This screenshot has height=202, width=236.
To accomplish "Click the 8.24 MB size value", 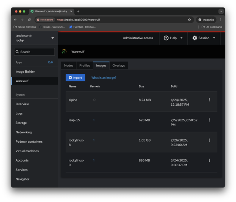I will 145,100.
